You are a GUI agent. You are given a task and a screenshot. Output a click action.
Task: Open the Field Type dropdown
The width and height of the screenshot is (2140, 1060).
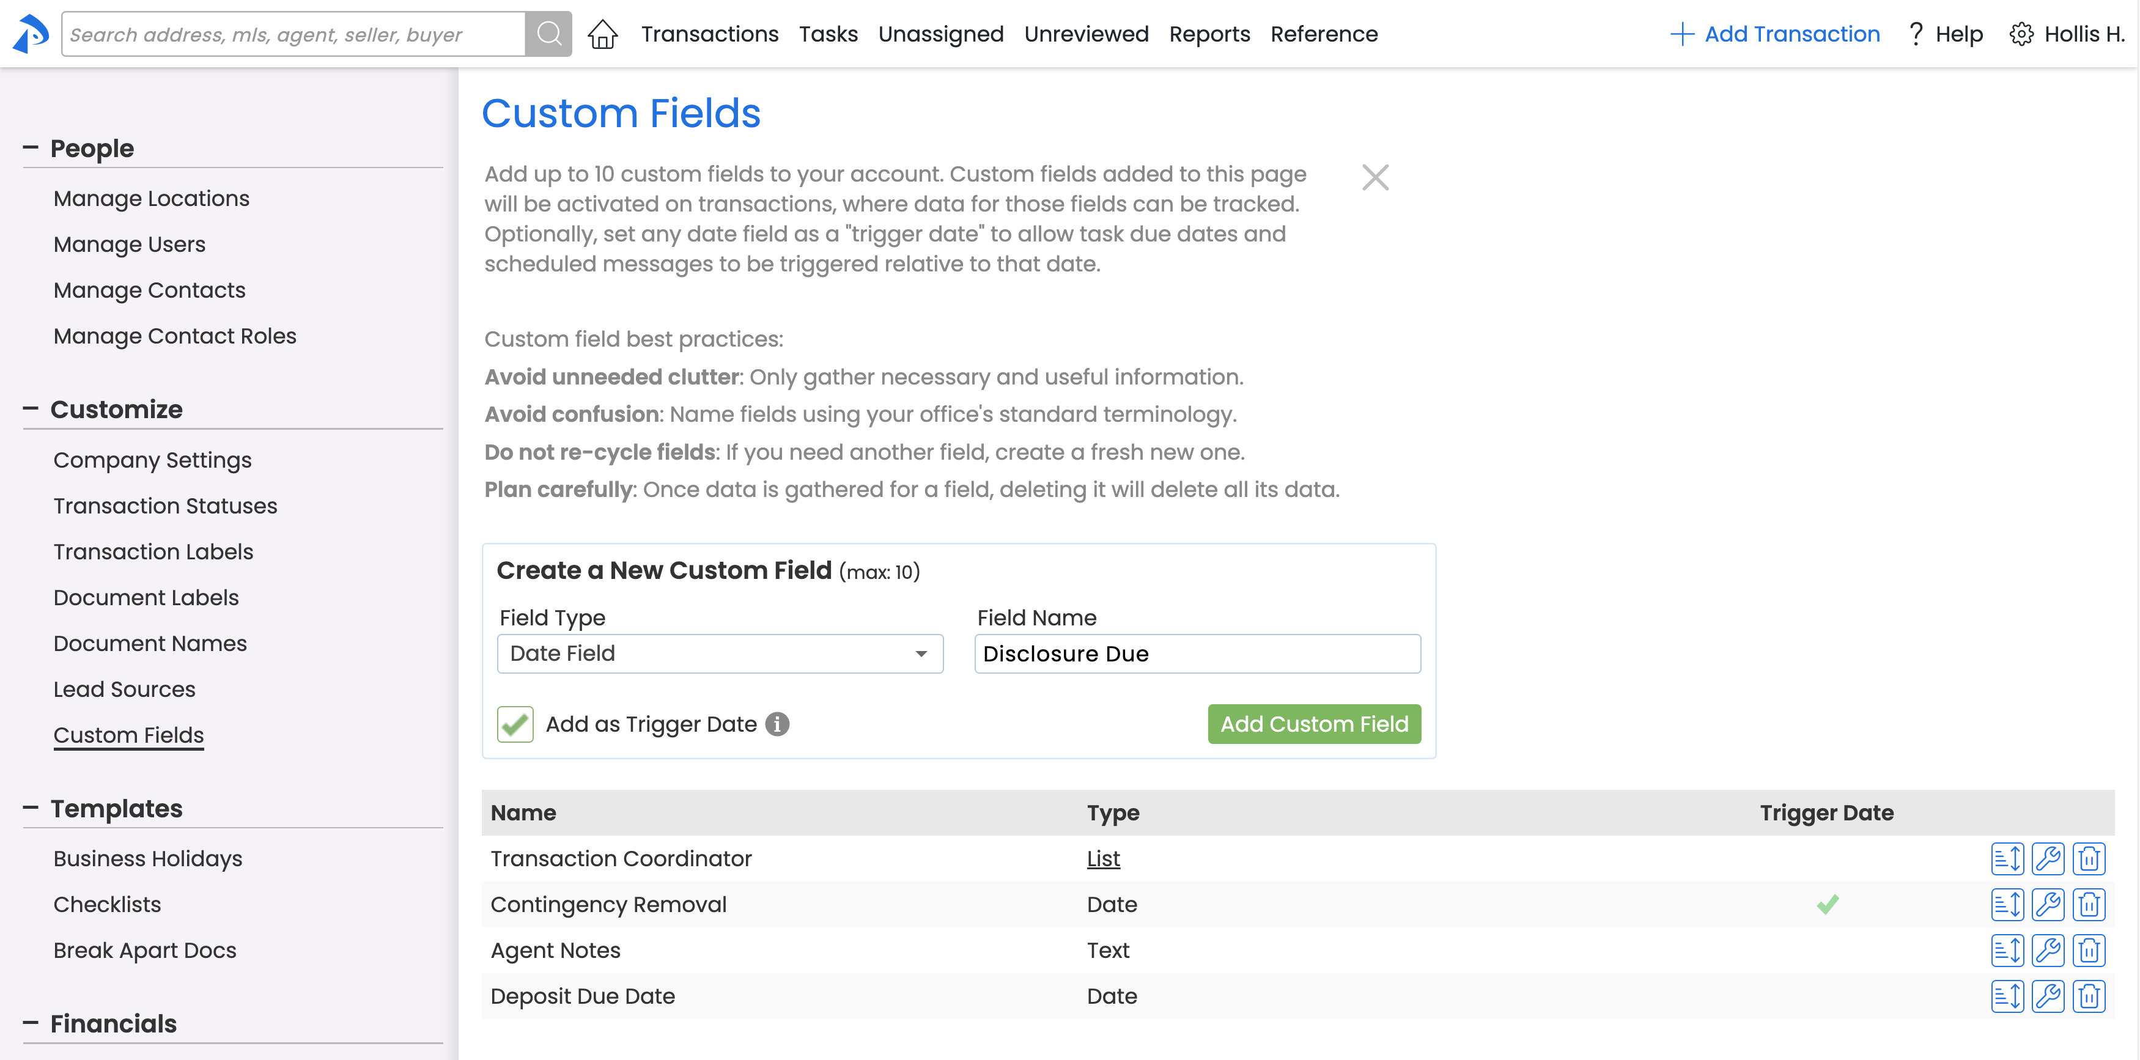pos(720,653)
